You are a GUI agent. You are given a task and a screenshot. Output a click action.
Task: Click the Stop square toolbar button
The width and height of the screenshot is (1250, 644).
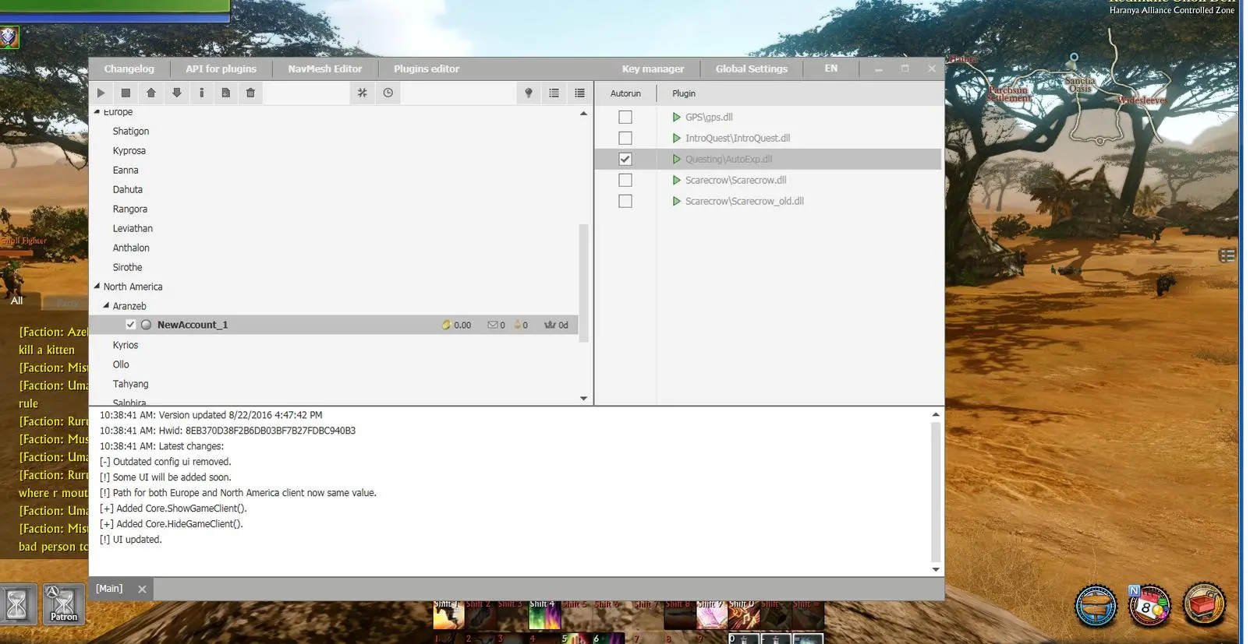point(126,93)
